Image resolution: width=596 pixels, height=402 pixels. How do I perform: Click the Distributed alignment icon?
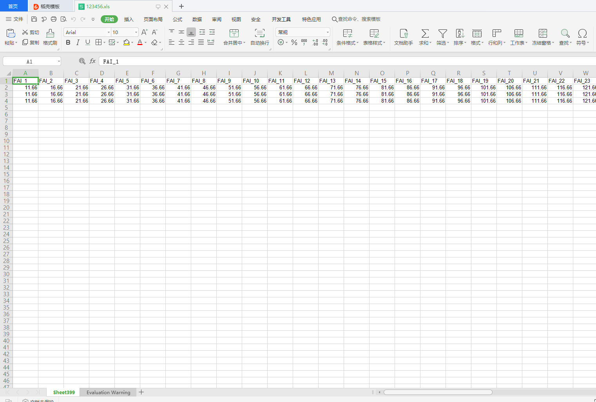[x=211, y=42]
